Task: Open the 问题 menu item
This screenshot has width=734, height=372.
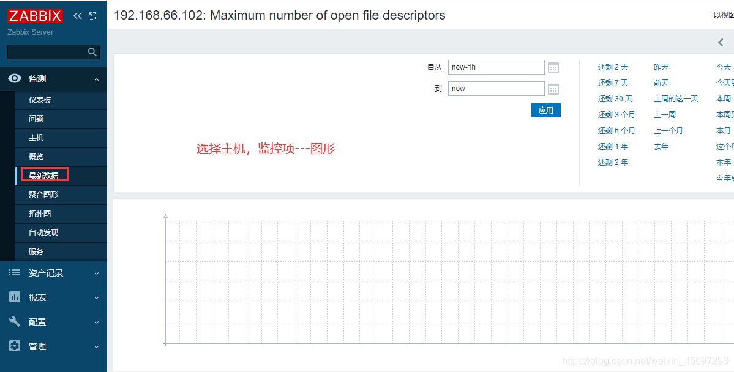Action: click(61, 119)
